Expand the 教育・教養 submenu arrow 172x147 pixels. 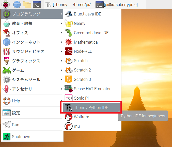pyautogui.click(x=61, y=23)
